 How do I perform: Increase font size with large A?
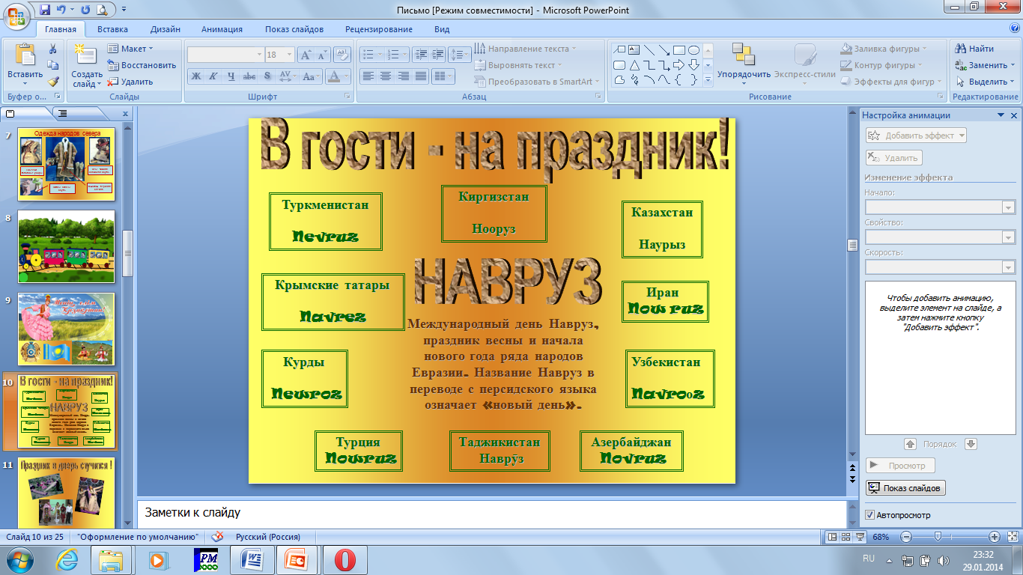306,55
